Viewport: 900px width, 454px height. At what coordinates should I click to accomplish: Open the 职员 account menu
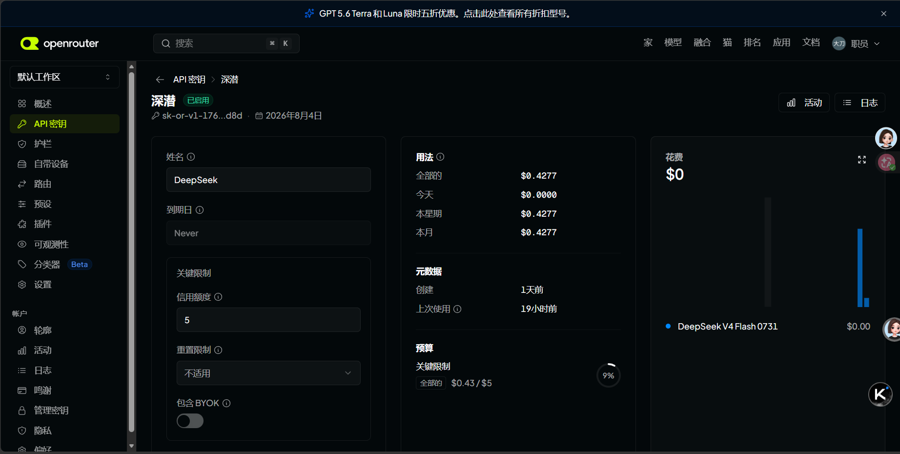click(856, 43)
